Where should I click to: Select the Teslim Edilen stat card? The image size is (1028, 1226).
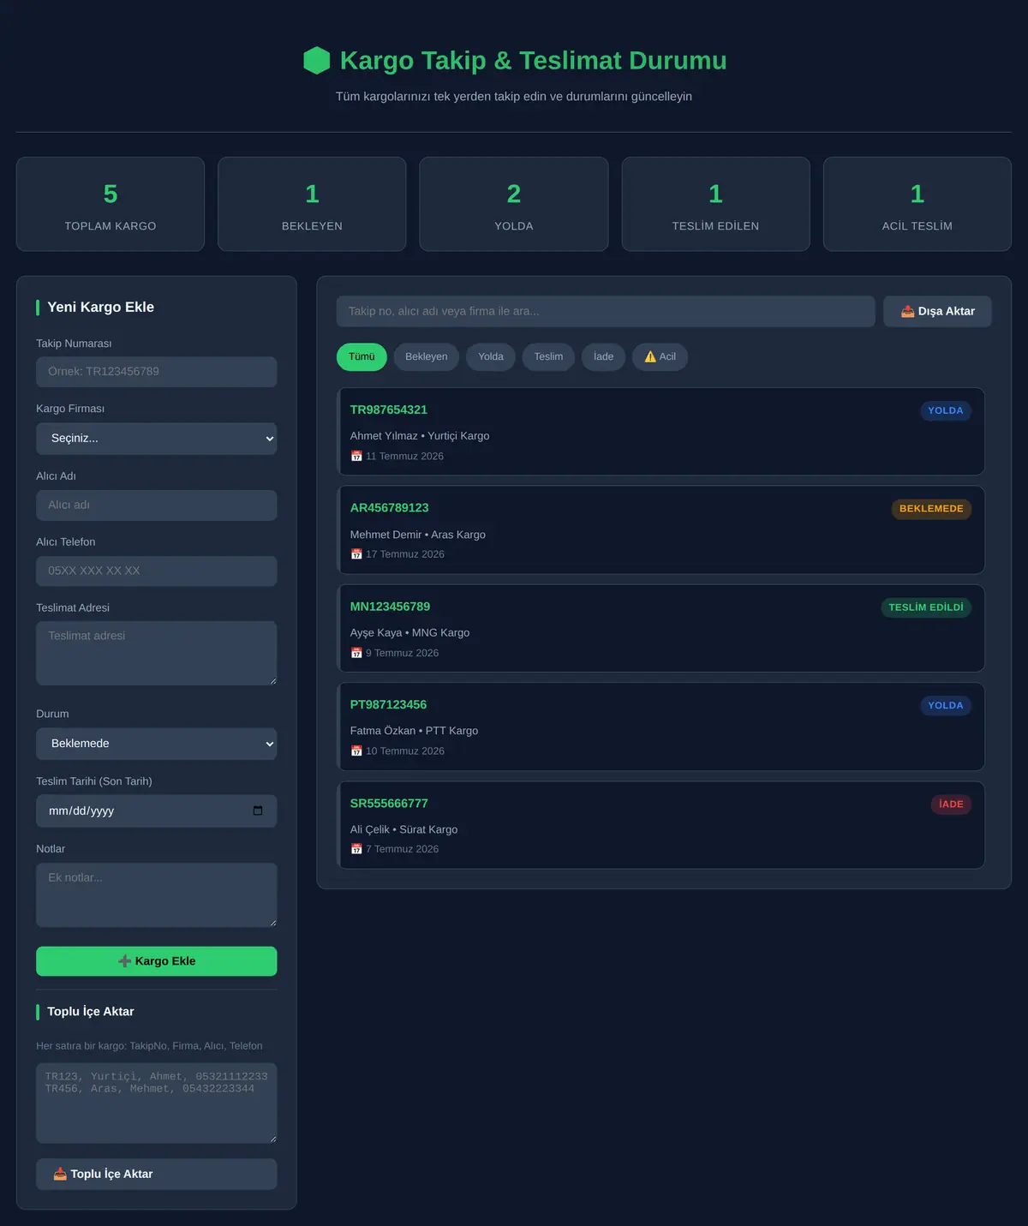pyautogui.click(x=716, y=204)
